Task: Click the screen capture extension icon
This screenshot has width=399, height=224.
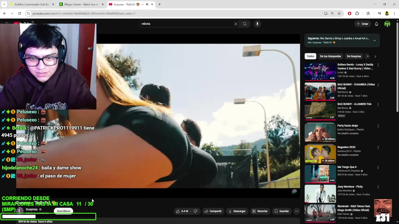Action: pyautogui.click(x=368, y=13)
